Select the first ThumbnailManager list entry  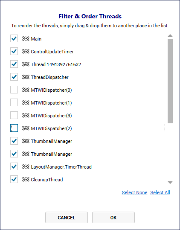pyautogui.click(x=87, y=141)
